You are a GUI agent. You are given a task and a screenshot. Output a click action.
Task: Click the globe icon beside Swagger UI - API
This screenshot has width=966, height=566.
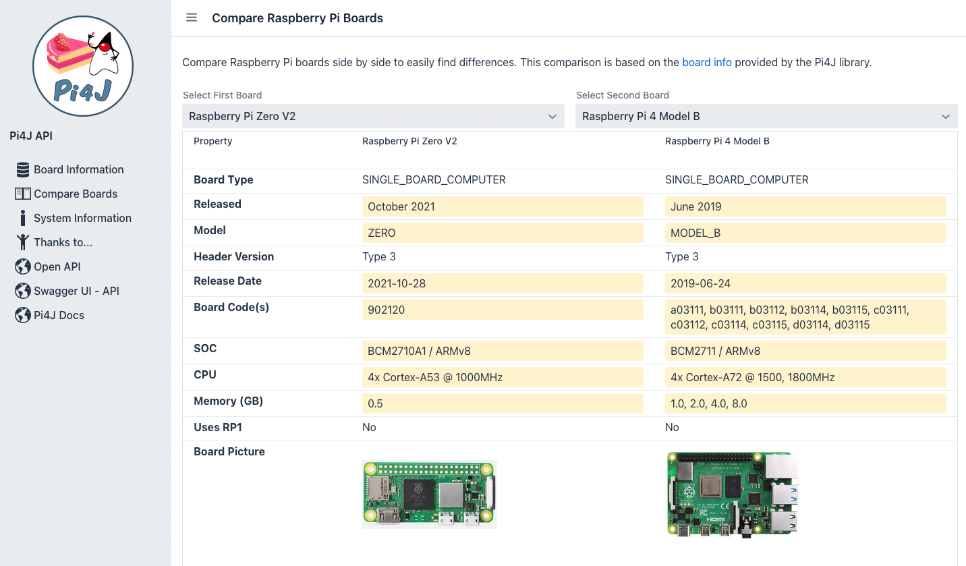click(23, 291)
